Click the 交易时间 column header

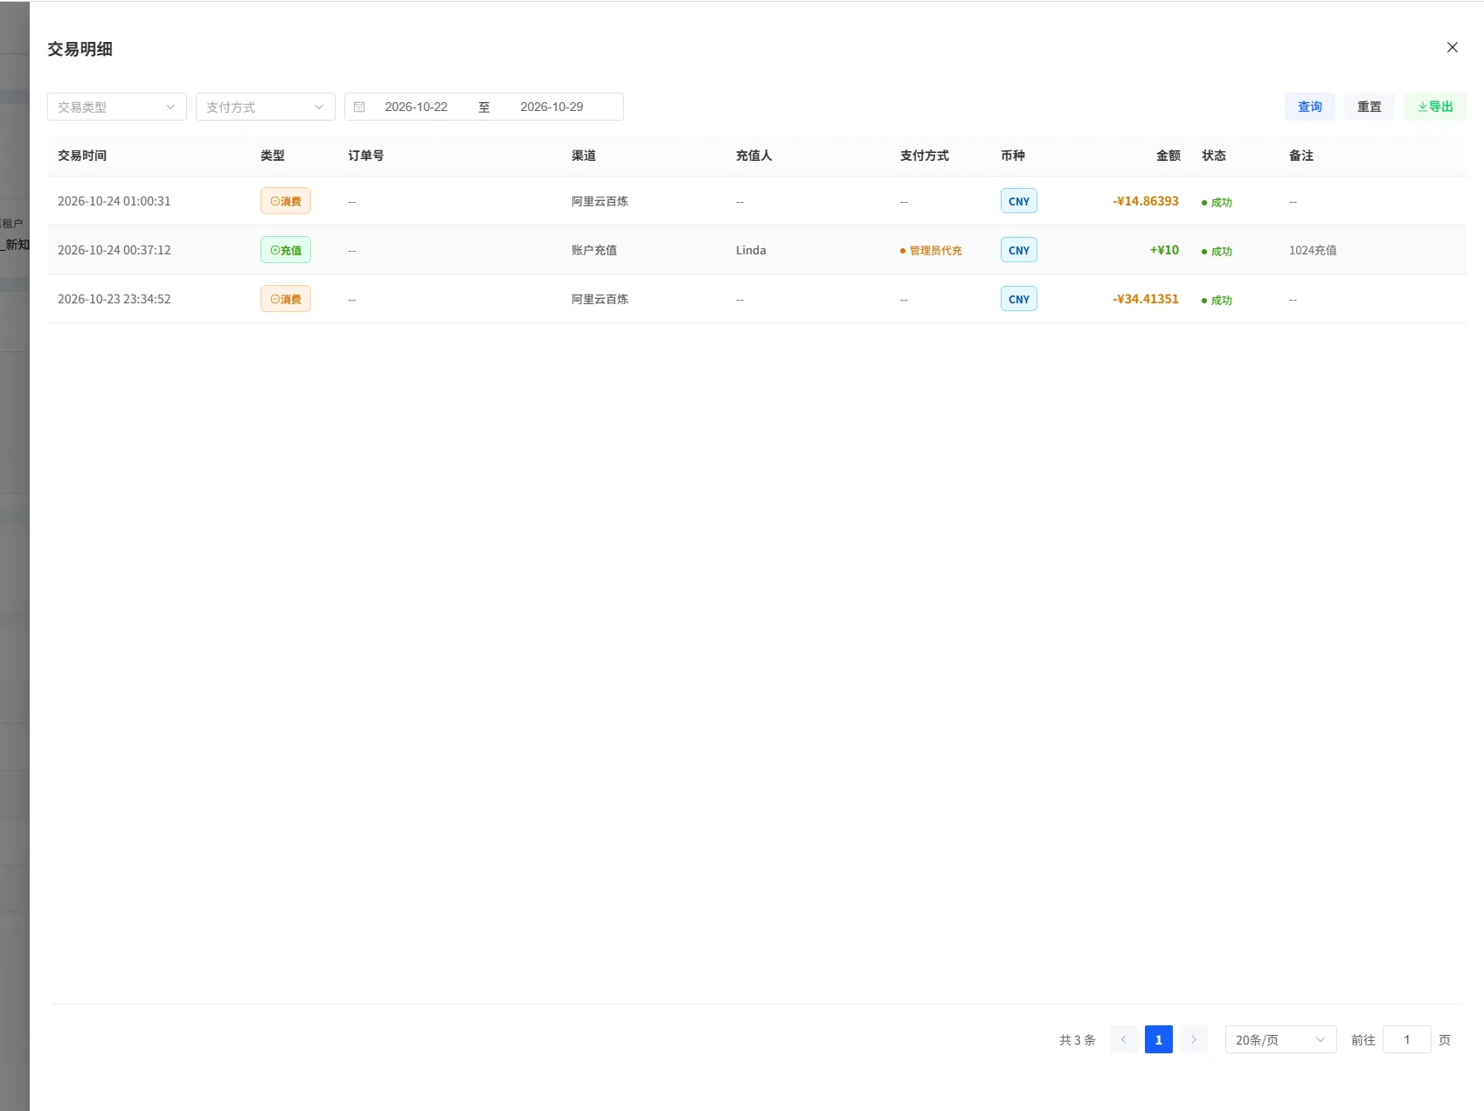pyautogui.click(x=82, y=156)
